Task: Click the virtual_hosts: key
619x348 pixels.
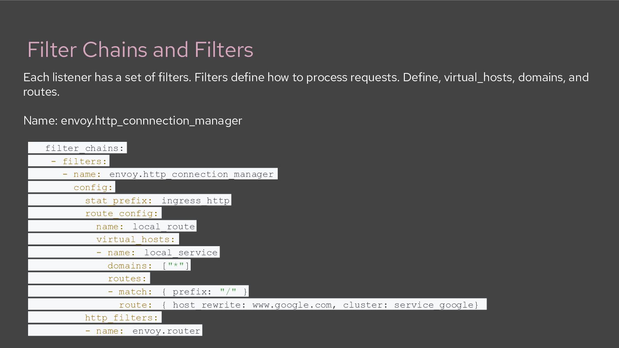Action: (x=136, y=239)
